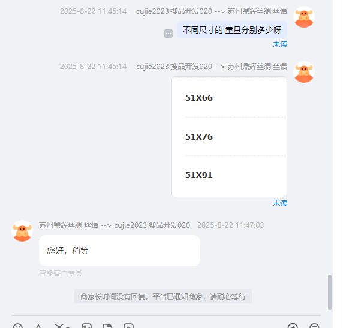Click the font style icon in toolbar
This screenshot has width=346, height=328.
38,326
